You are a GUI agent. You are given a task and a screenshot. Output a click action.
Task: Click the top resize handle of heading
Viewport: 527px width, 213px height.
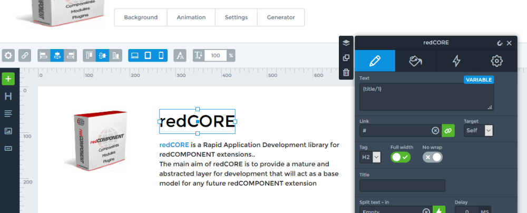click(x=198, y=109)
